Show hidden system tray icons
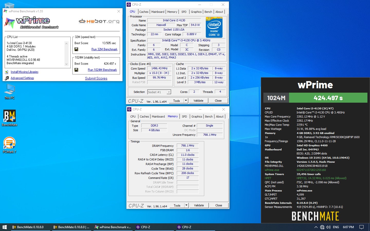The width and height of the screenshot is (370, 231). click(x=316, y=227)
